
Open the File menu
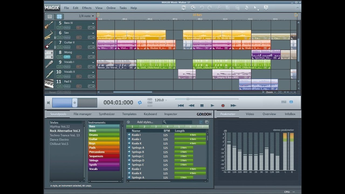[66, 8]
